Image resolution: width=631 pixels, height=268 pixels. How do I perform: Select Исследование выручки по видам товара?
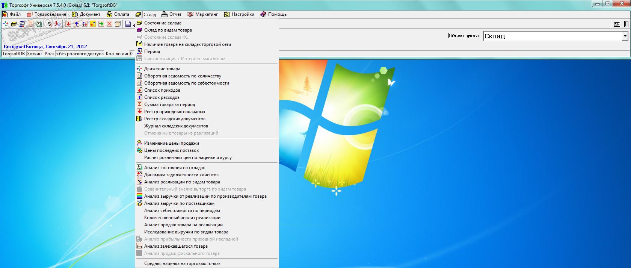click(207, 232)
